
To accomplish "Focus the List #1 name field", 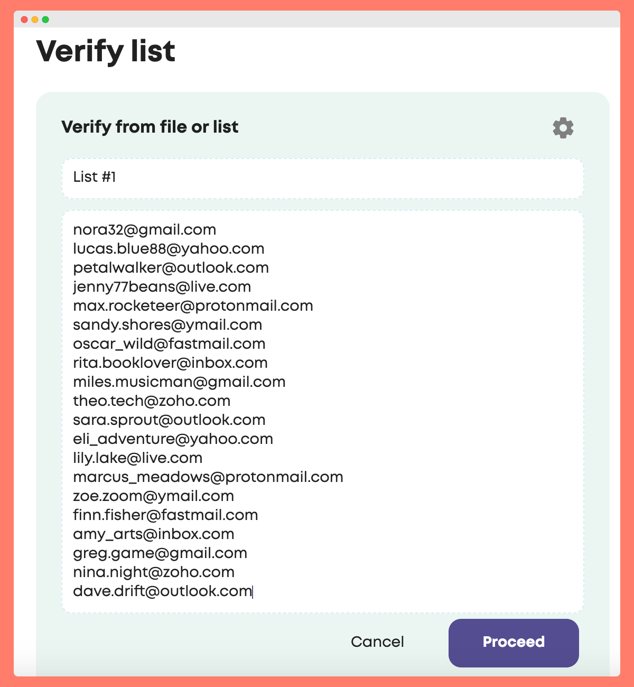I will pyautogui.click(x=322, y=178).
